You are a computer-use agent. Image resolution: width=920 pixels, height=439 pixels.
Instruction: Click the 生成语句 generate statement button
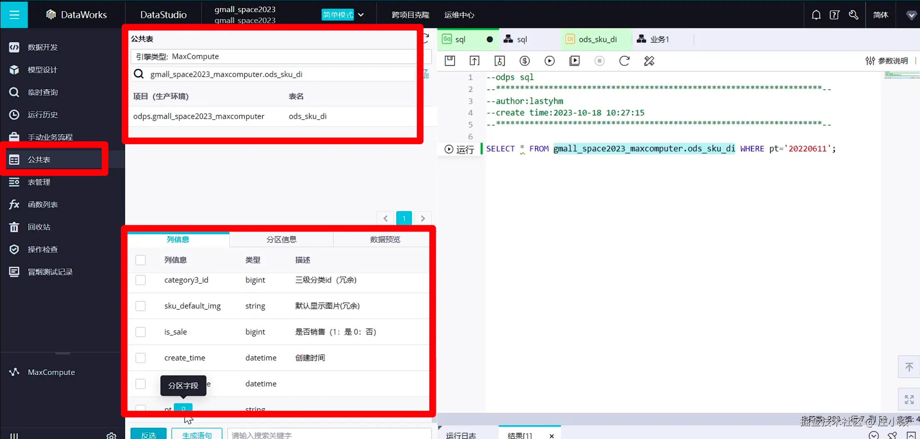(x=197, y=434)
